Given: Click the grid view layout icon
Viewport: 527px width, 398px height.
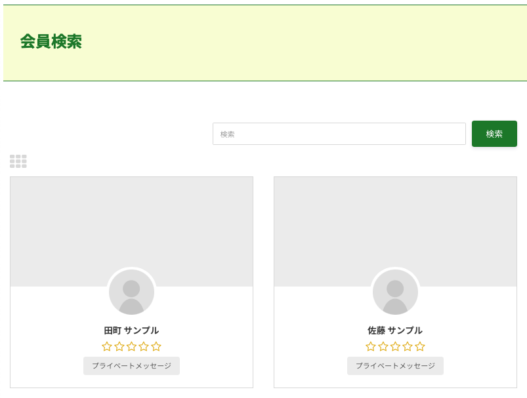Looking at the screenshot, I should [18, 161].
